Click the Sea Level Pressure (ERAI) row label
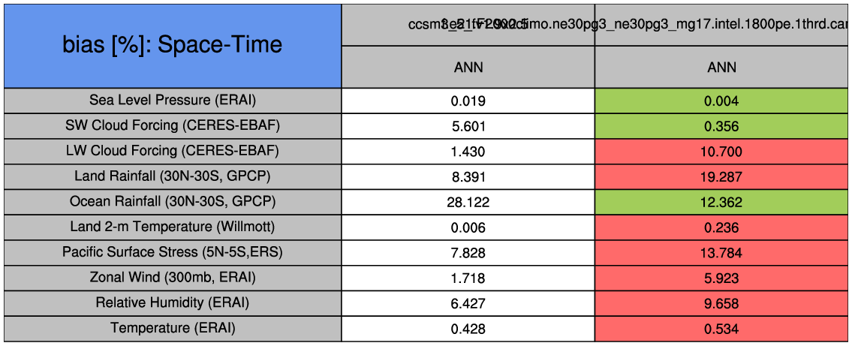The width and height of the screenshot is (852, 346). tap(173, 100)
